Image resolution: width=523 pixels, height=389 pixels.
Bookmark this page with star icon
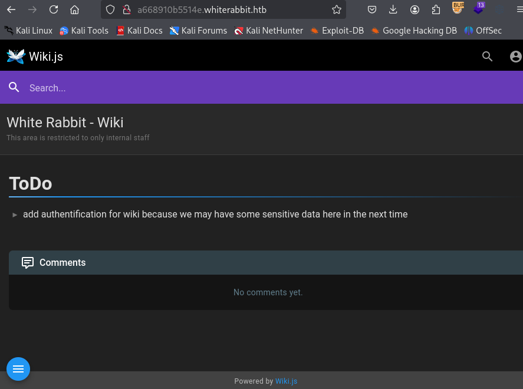[x=336, y=9]
